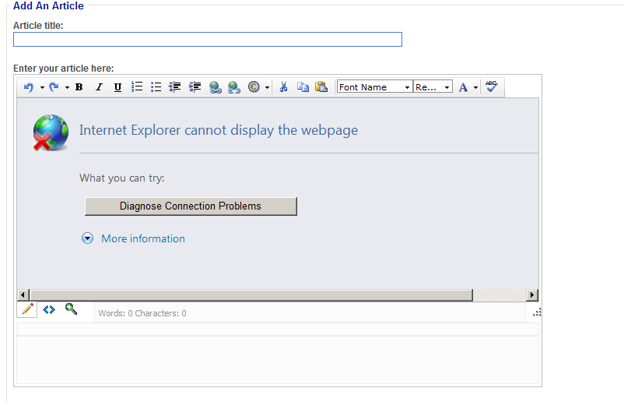Switch to HTML code view tab
This screenshot has width=624, height=402.
(x=49, y=309)
